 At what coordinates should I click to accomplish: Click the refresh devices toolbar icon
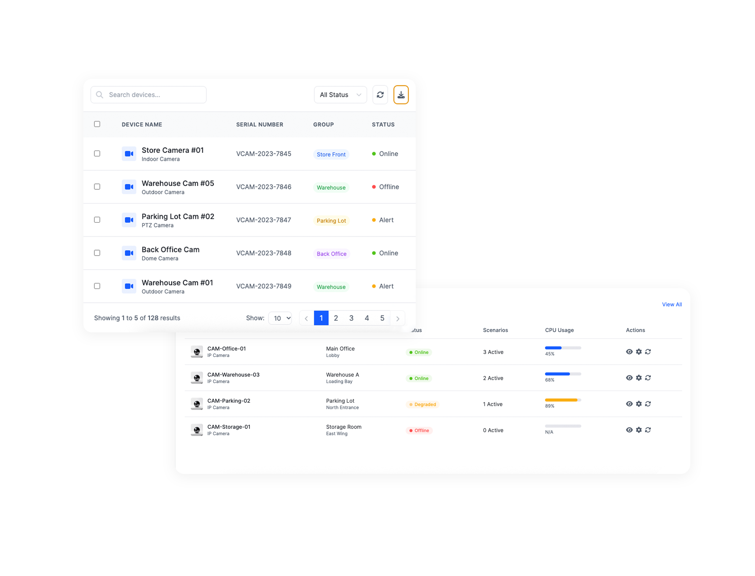(x=380, y=95)
